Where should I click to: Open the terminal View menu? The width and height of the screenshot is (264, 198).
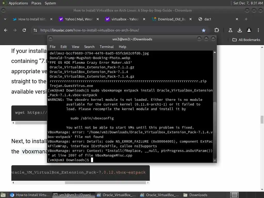pyautogui.click(x=76, y=47)
